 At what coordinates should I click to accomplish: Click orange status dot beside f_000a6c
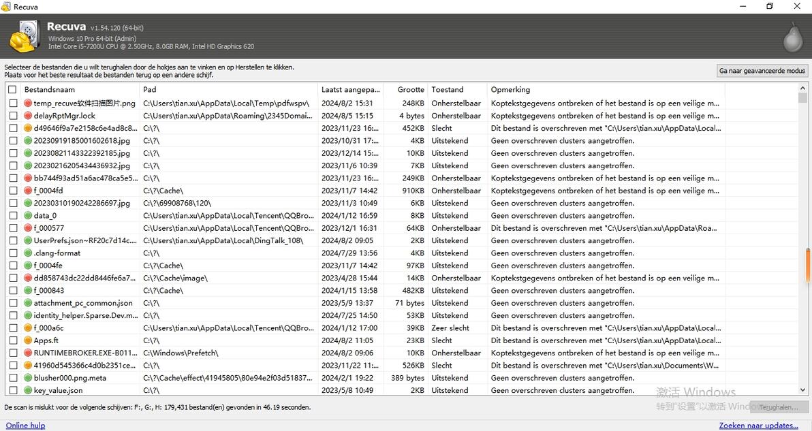(28, 328)
